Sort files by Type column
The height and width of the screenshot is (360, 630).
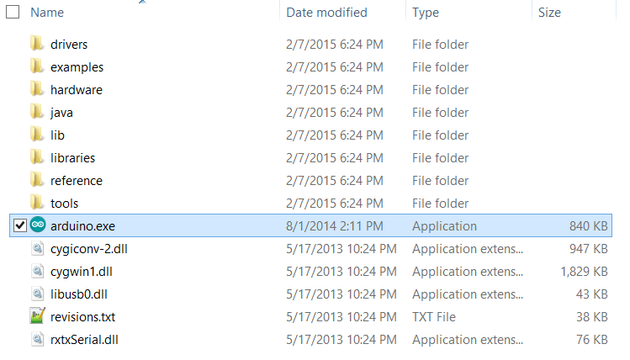426,13
